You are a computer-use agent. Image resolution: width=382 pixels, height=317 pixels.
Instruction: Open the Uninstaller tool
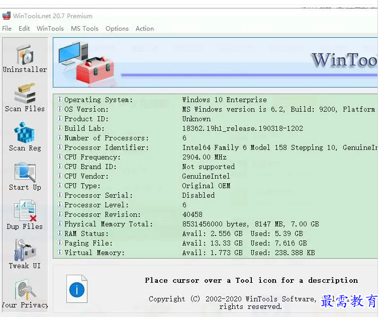click(x=25, y=58)
